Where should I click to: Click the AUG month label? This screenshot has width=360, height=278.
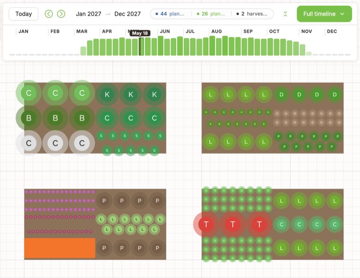point(216,31)
